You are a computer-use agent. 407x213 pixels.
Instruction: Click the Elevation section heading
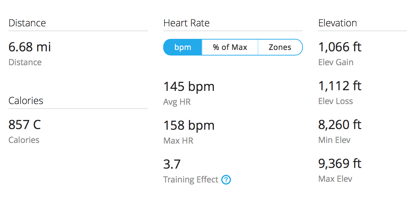click(338, 23)
